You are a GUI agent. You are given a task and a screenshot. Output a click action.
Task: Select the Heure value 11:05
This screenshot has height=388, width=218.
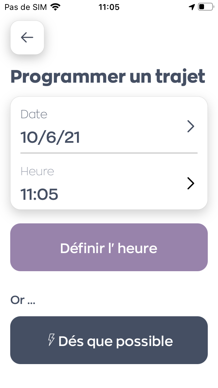click(39, 194)
